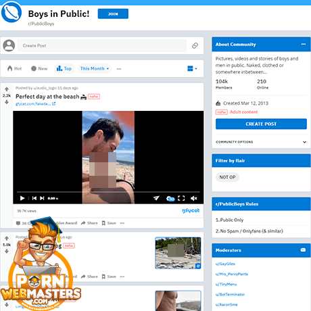Expand the Community Options section
The width and height of the screenshot is (311, 311).
click(x=261, y=142)
